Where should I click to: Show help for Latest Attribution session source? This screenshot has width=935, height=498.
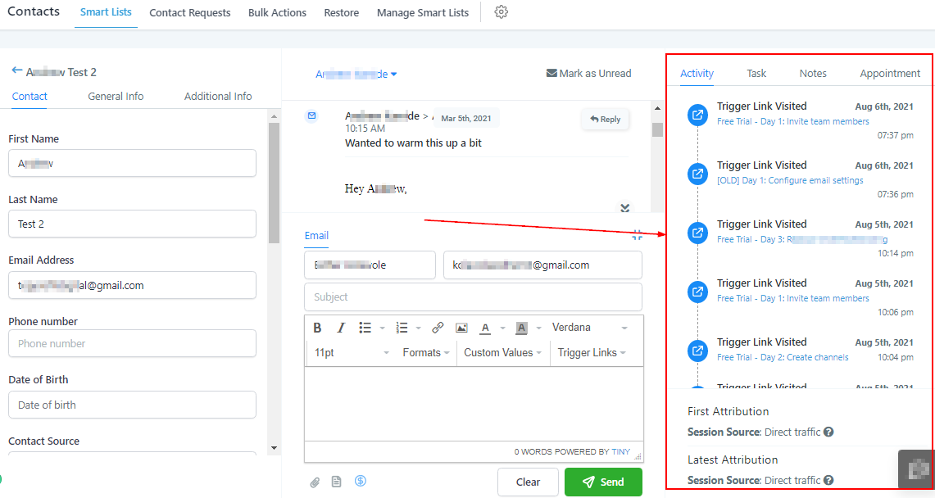828,480
